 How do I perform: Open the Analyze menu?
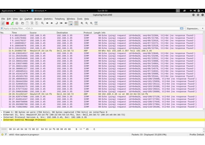pyautogui.click(x=38, y=19)
